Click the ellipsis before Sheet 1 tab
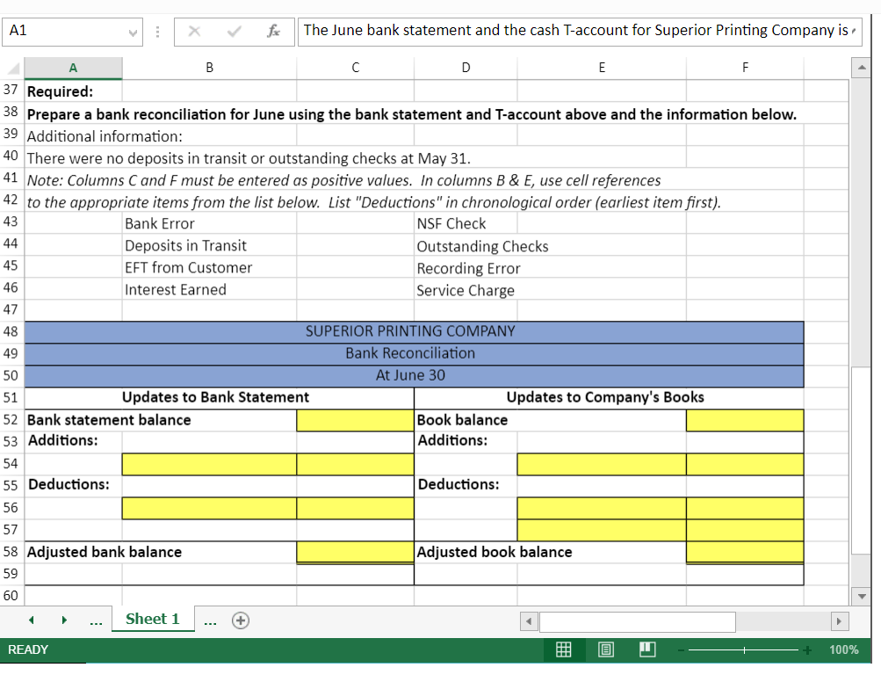This screenshot has width=881, height=682. [96, 621]
